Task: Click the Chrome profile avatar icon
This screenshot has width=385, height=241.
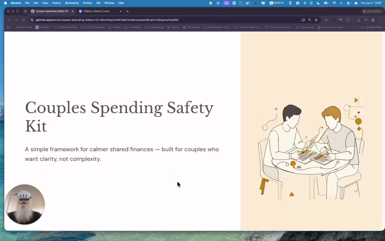Action: (373, 20)
